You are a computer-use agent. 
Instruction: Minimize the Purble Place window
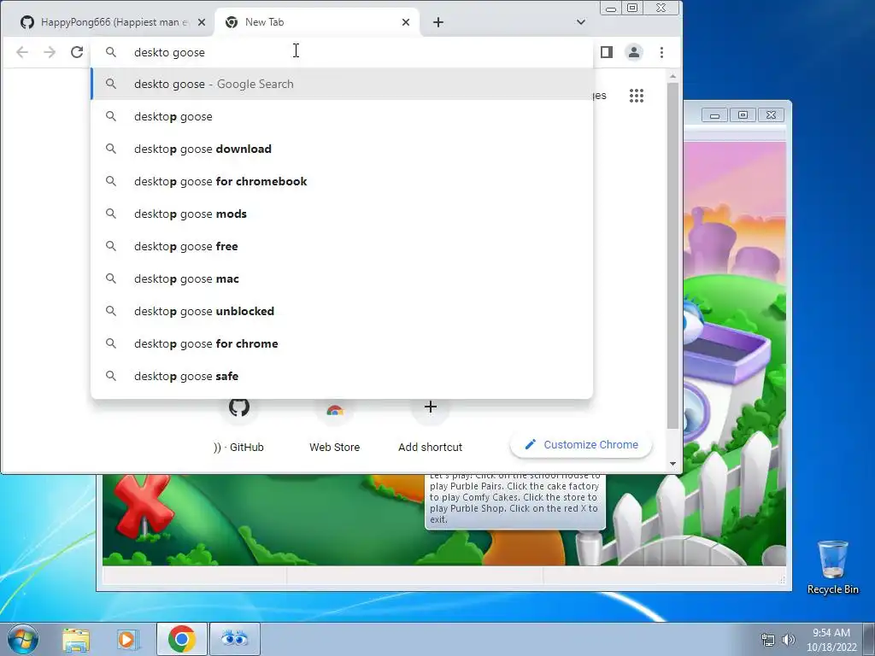714,115
